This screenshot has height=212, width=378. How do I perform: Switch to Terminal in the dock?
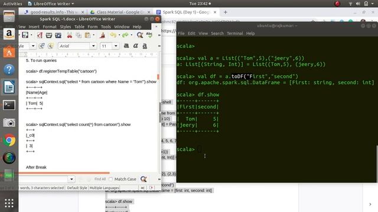click(x=9, y=105)
